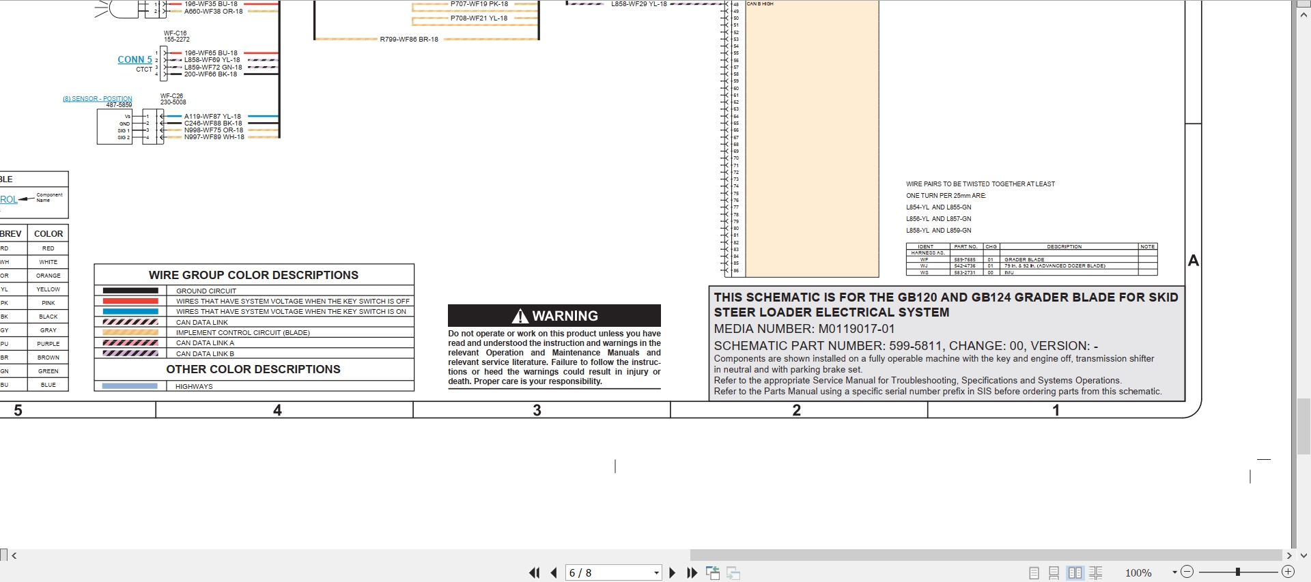The width and height of the screenshot is (1311, 582).
Task: Click the GROUND CIRCUIT legend row
Action: pos(254,291)
